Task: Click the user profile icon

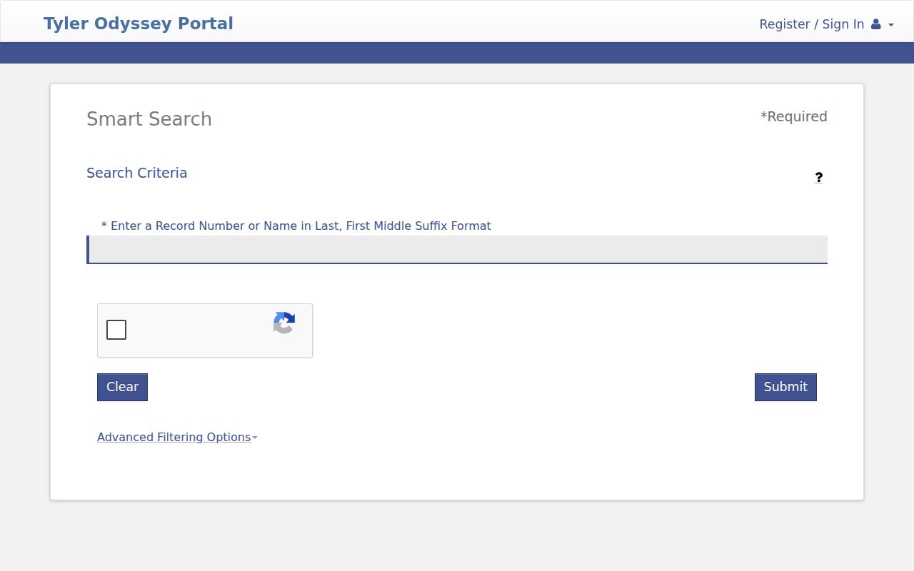Action: point(876,24)
